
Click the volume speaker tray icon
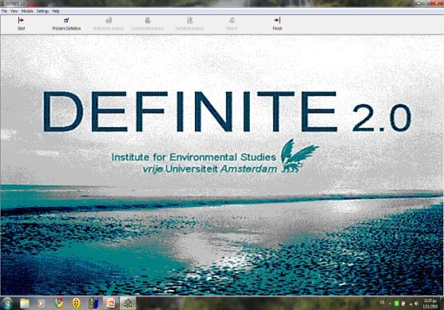coord(416,304)
